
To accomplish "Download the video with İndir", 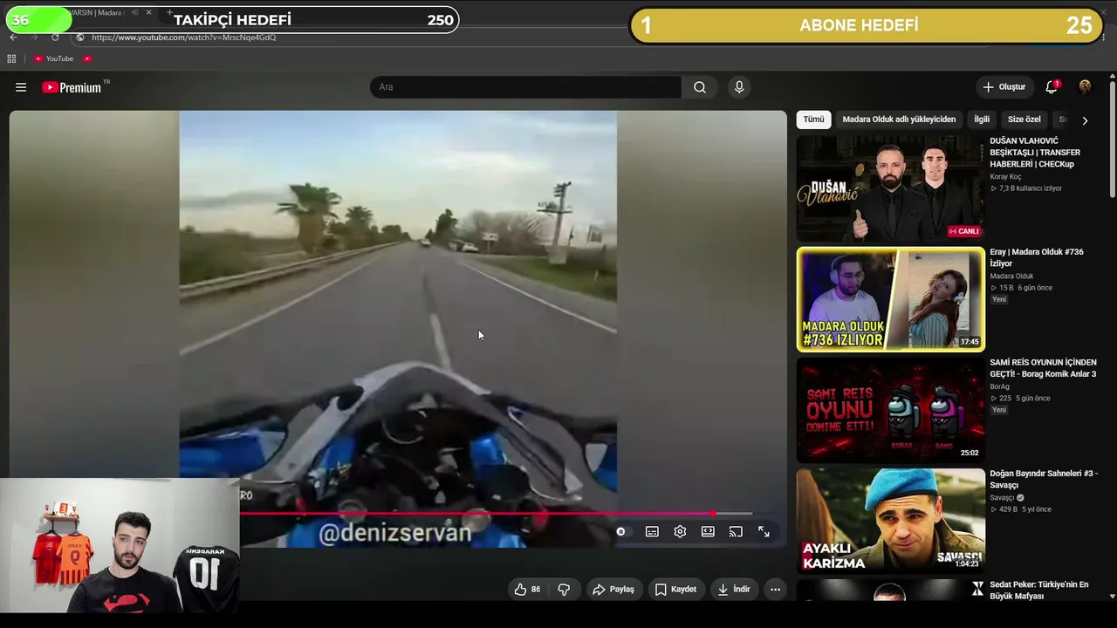I will pyautogui.click(x=734, y=590).
